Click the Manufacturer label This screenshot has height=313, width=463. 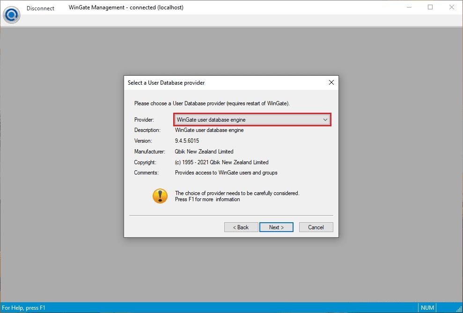[x=149, y=152]
